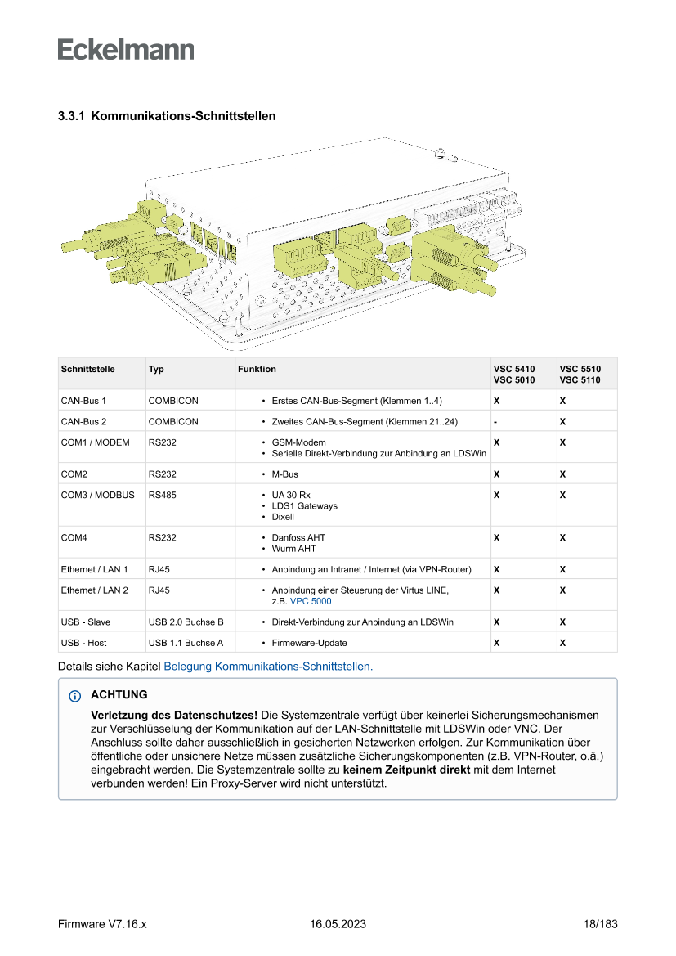The height and width of the screenshot is (956, 676).
Task: Click the 16.05.2023 date in footer
Action: tap(338, 924)
